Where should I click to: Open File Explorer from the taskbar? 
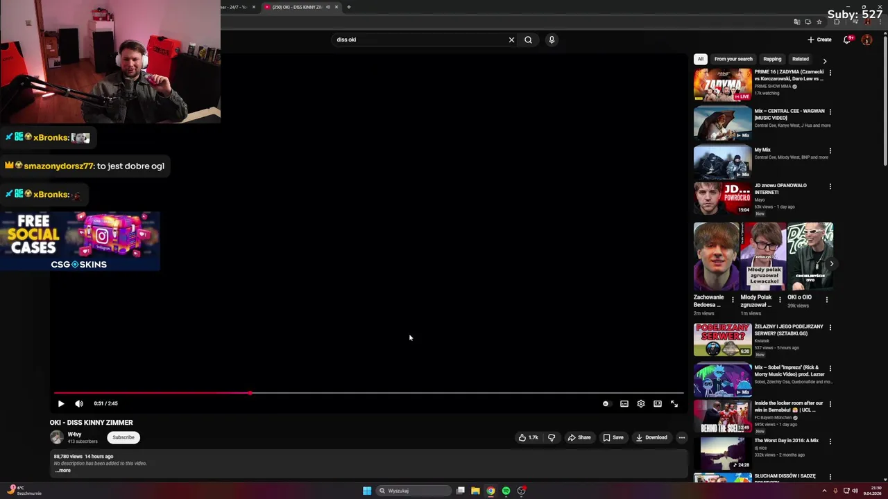coord(475,491)
